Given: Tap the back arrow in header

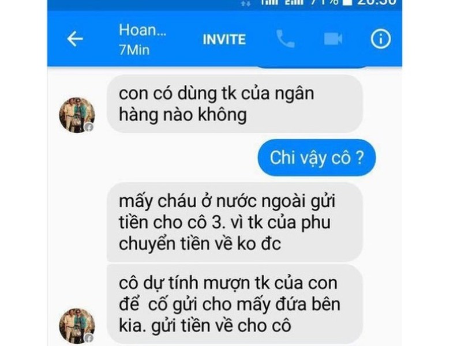Looking at the screenshot, I should pos(75,39).
